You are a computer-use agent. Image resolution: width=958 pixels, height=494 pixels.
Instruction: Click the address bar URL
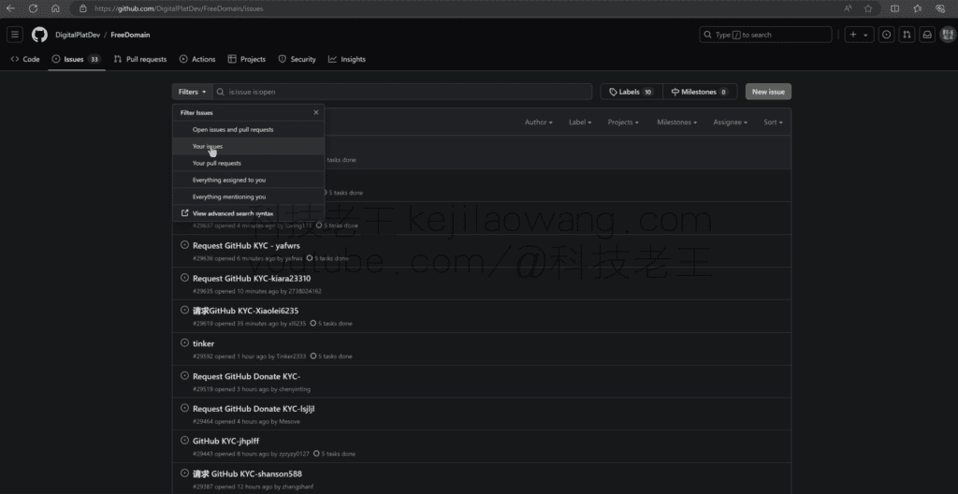(180, 8)
